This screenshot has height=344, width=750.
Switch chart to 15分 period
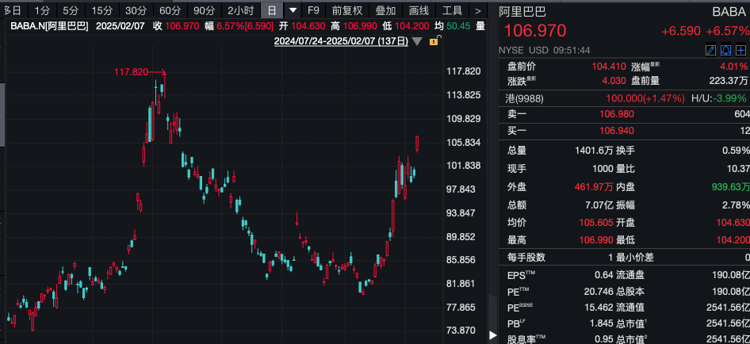click(102, 10)
